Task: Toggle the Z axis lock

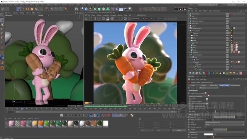Action: (61, 9)
